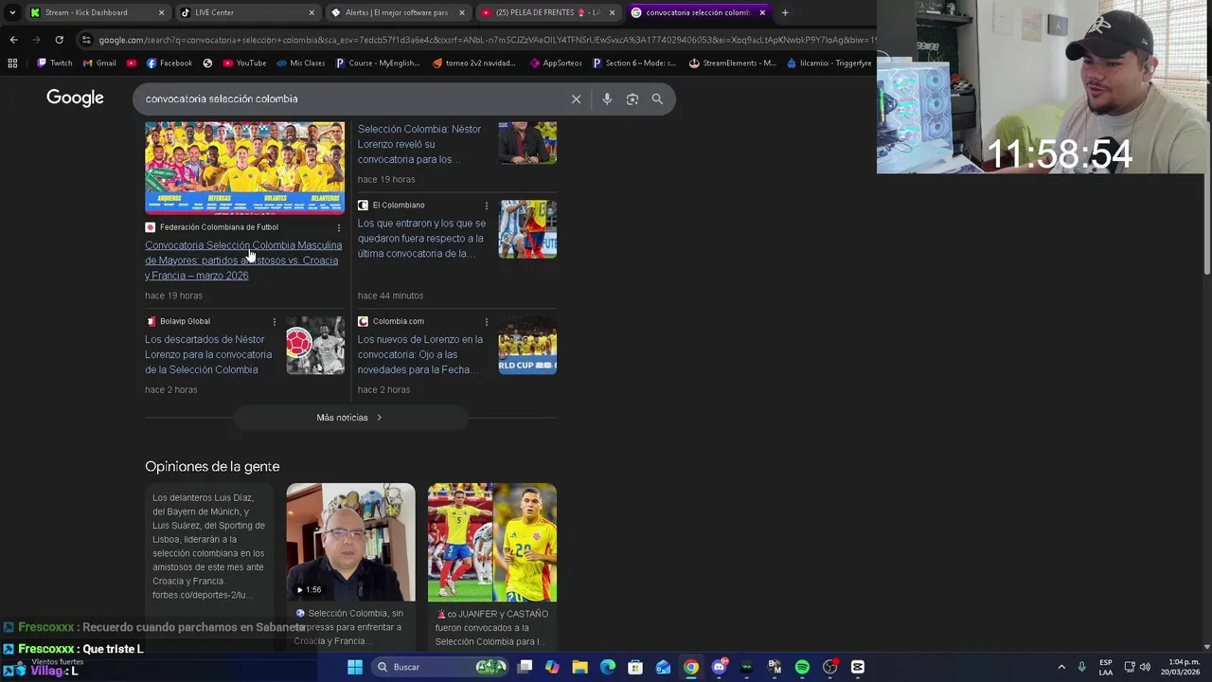Open the purple chat app with notification badge
The image size is (1212, 682).
click(x=719, y=667)
